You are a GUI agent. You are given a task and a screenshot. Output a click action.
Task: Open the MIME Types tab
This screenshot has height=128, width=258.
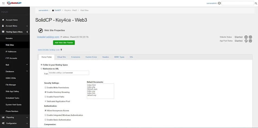pyautogui.click(x=119, y=57)
